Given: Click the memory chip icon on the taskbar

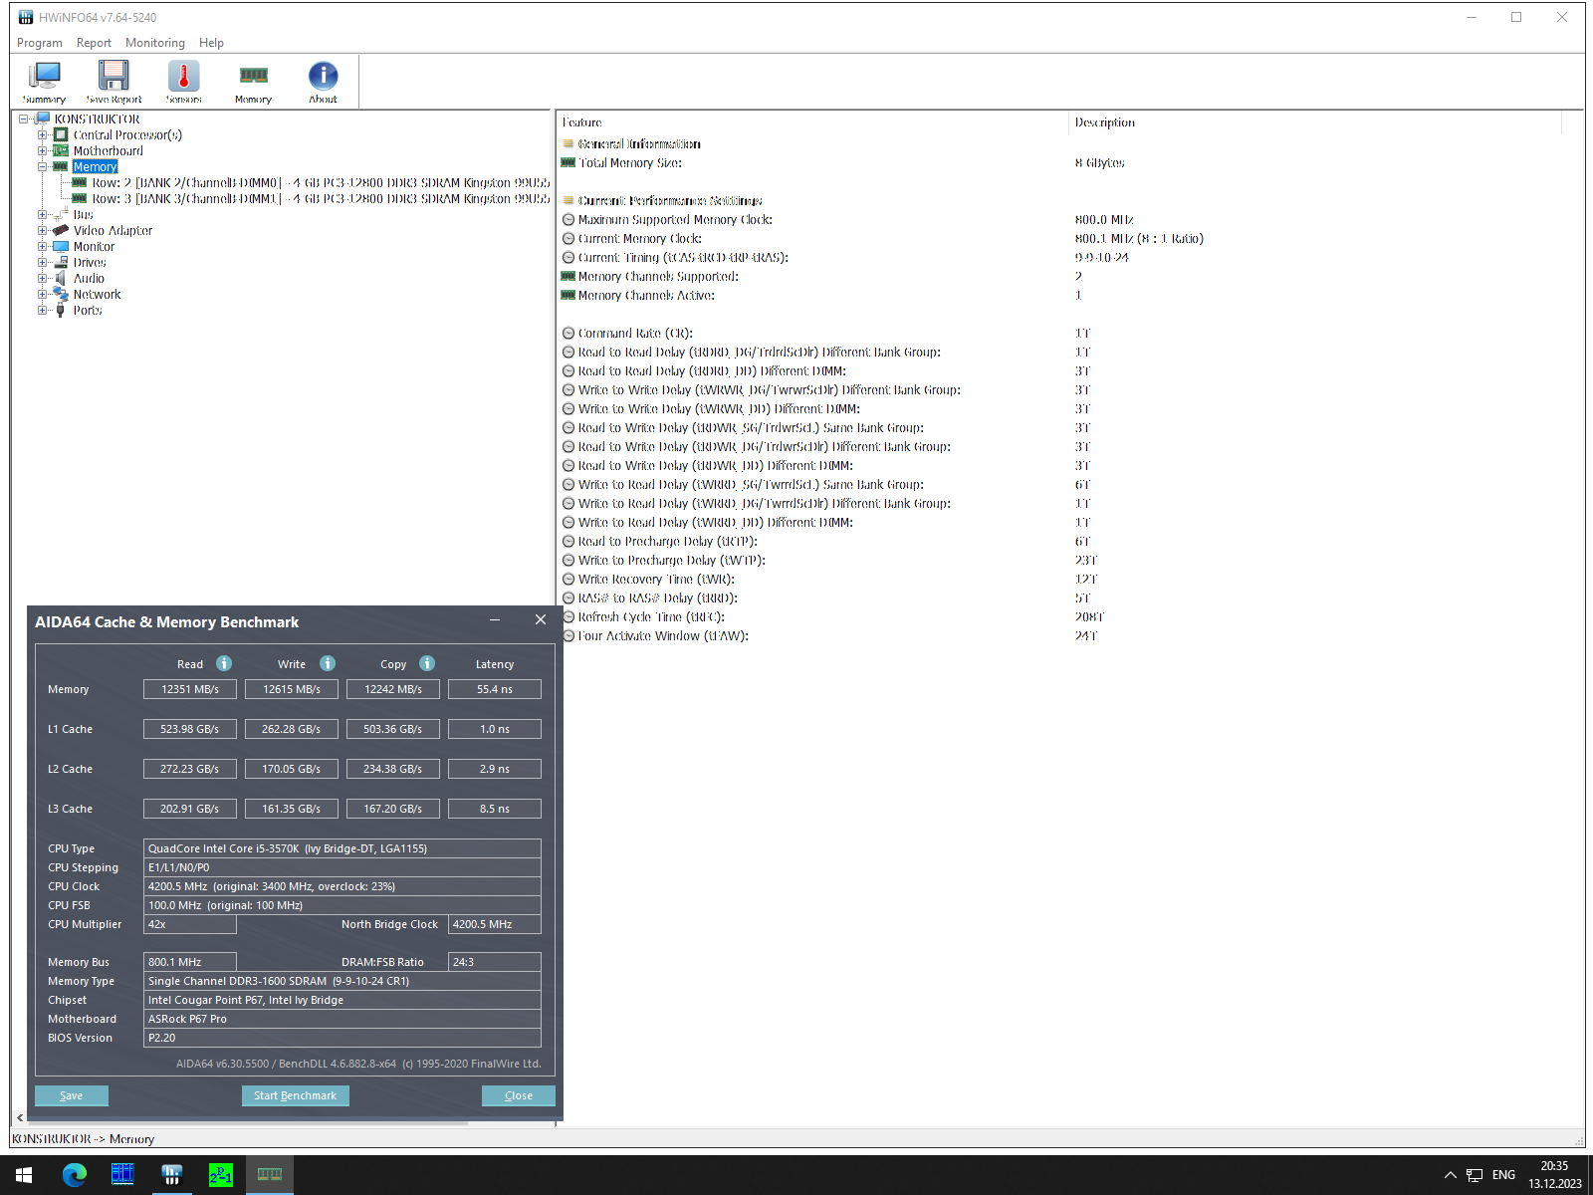Looking at the screenshot, I should (x=270, y=1175).
